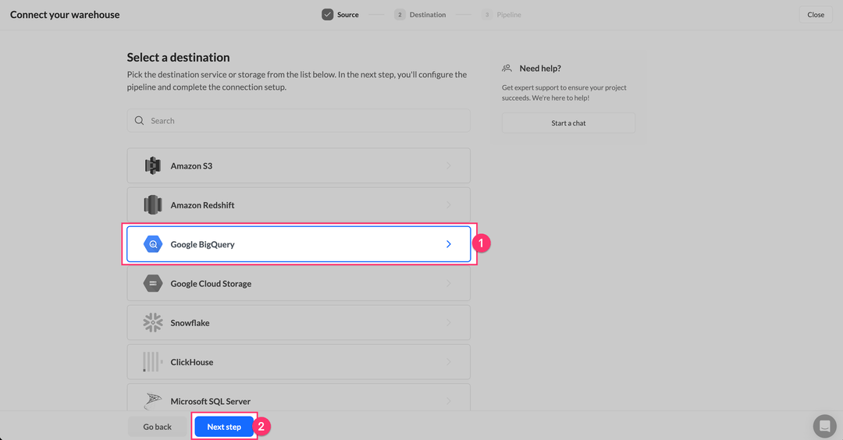Viewport: 843px width, 440px height.
Task: Expand the Amazon S3 row chevron
Action: pyautogui.click(x=449, y=166)
